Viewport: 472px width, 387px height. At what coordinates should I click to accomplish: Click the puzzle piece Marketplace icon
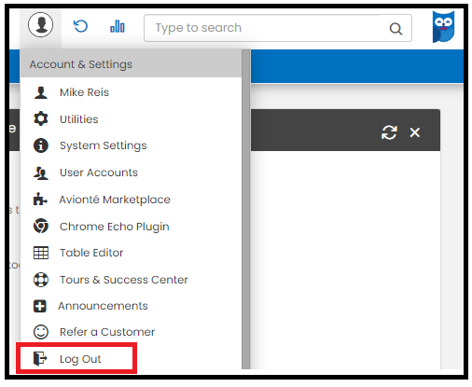[x=40, y=199]
